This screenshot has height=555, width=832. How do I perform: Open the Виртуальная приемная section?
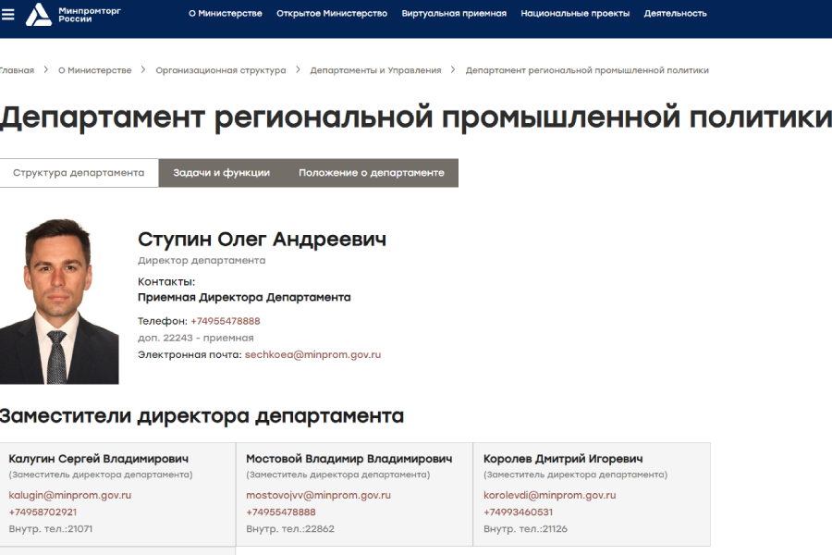(x=454, y=14)
